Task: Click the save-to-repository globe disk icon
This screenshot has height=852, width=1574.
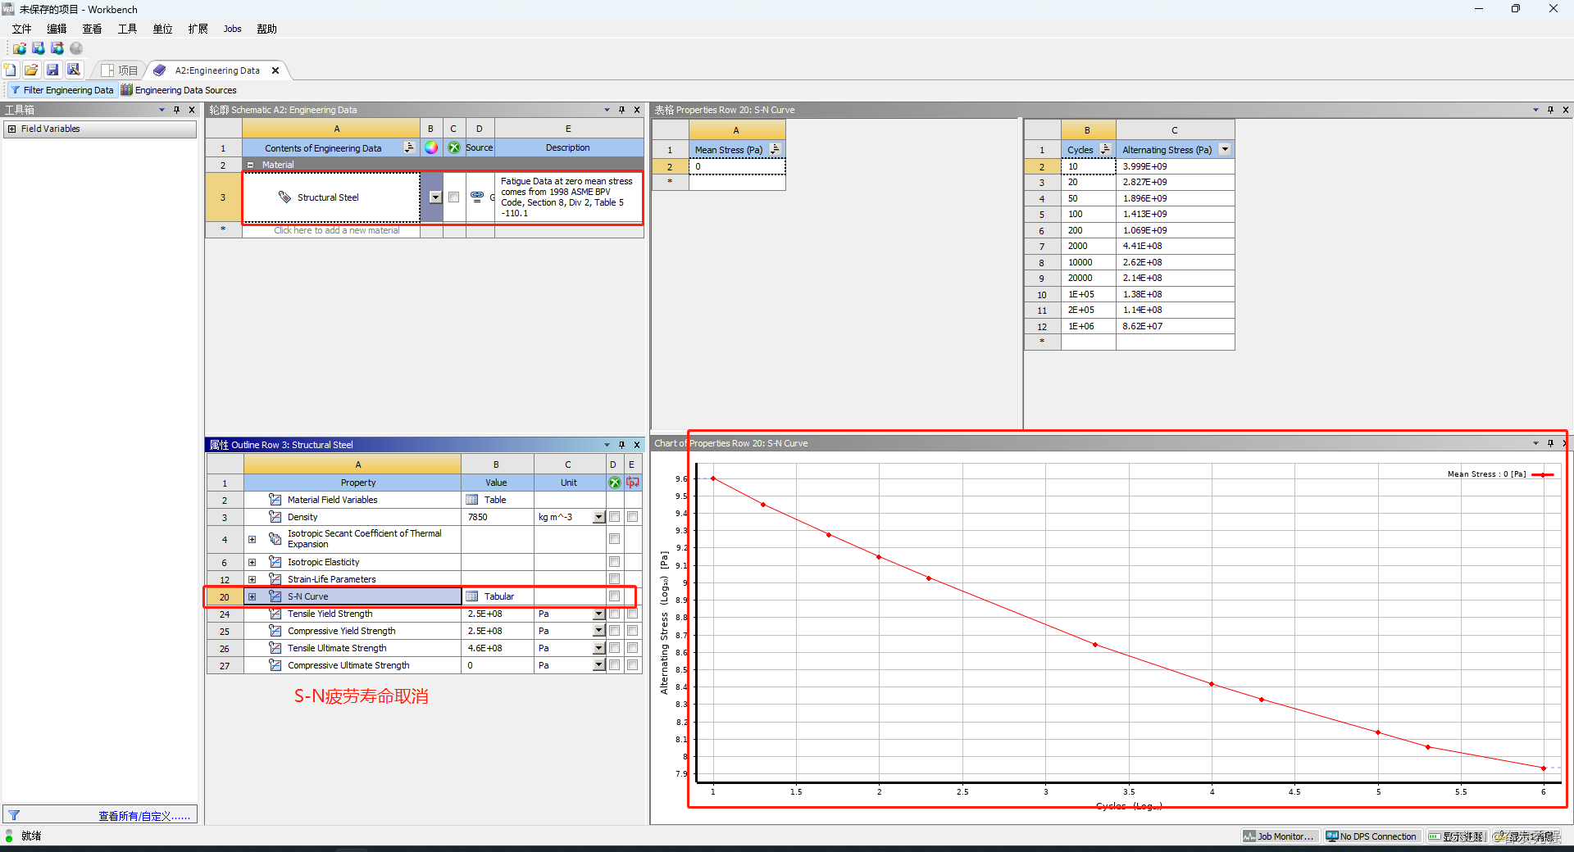Action: [38, 48]
